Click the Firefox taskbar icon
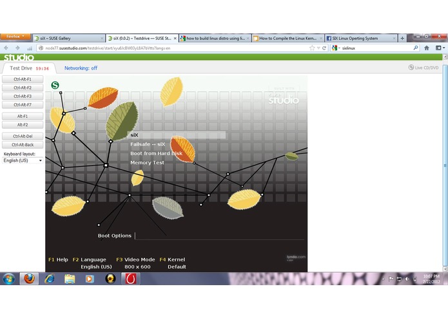The height and width of the screenshot is (318, 448). [x=29, y=279]
